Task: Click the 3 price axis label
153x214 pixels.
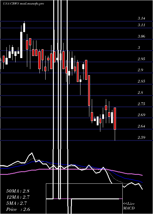Action: click(x=139, y=48)
